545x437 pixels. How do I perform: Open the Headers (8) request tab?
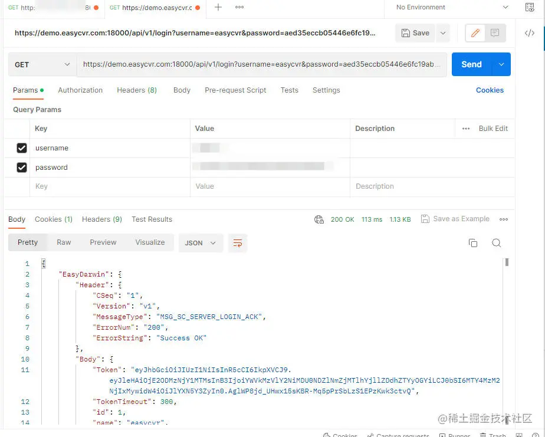tap(137, 90)
